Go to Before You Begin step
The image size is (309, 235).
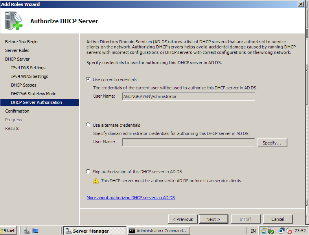point(21,42)
